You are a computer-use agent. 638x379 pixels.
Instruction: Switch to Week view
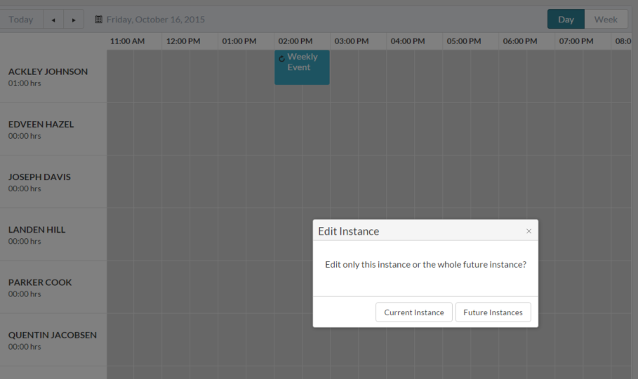(x=606, y=19)
